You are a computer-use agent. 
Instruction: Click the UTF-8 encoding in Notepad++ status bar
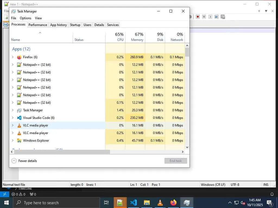click(235, 185)
